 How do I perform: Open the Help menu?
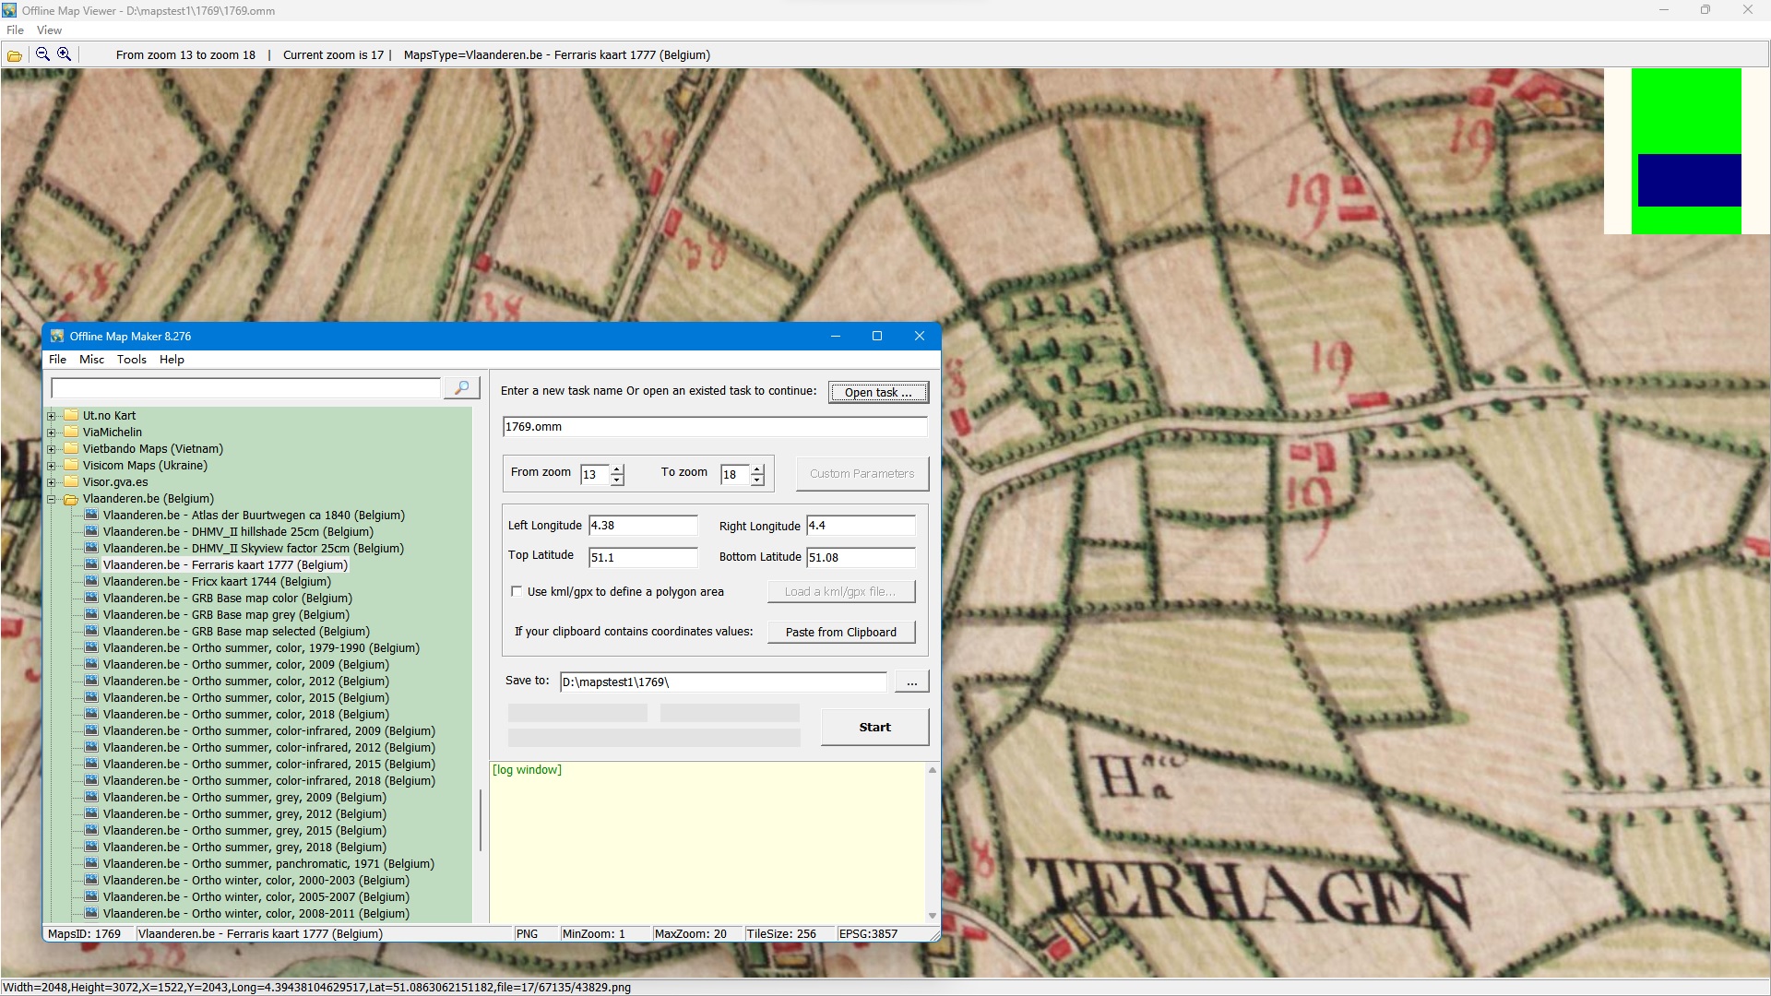[172, 360]
